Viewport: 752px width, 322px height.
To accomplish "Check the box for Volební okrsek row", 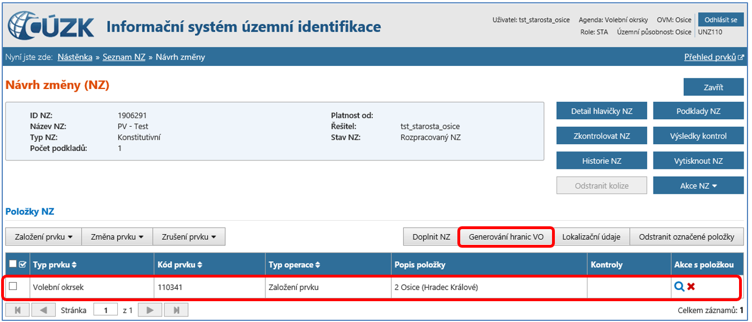I will pos(13,287).
